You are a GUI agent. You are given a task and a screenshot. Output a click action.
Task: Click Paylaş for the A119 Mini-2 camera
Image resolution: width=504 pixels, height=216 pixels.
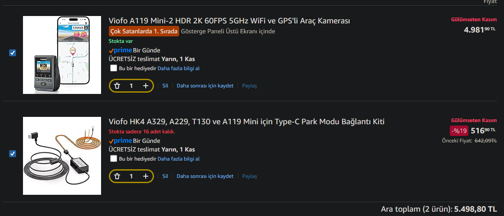[x=249, y=86]
